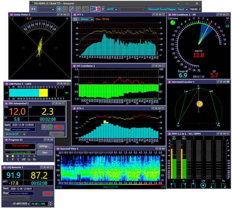232x209 pixels.
Task: Click the Report button in EBU Integrated 1
Action: click(57, 134)
